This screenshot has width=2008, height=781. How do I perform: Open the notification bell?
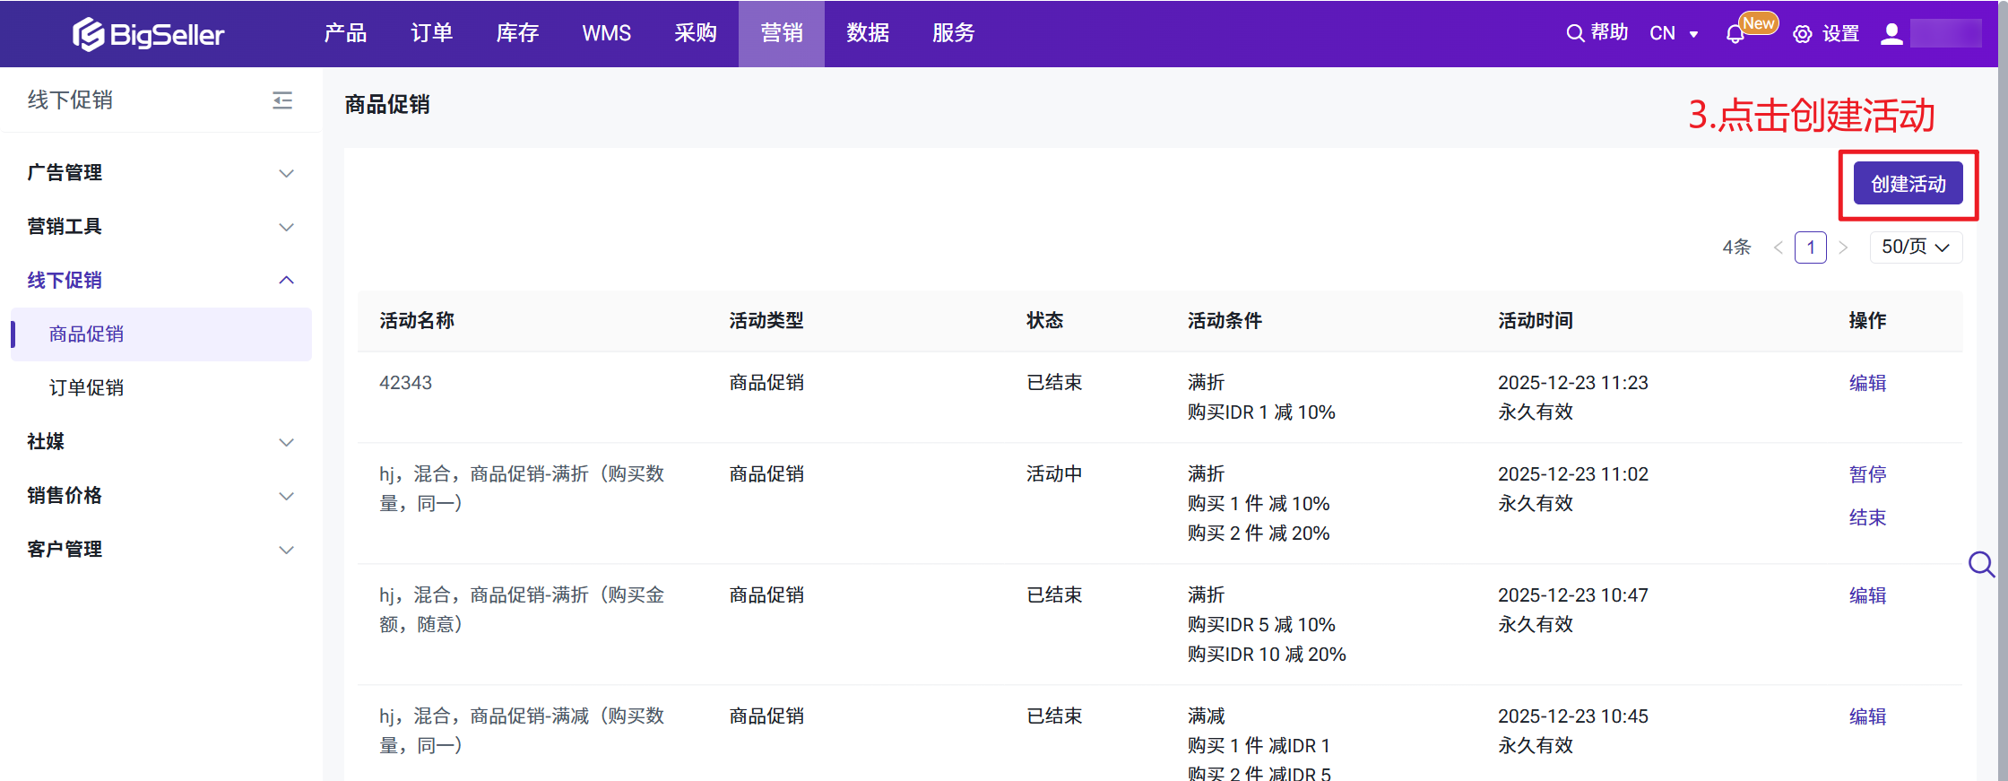point(1735,34)
